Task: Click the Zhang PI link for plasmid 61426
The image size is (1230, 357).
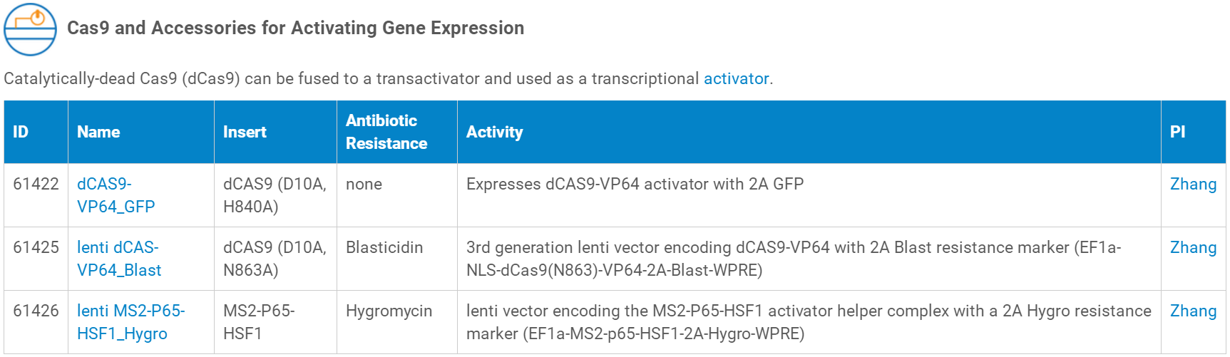Action: pyautogui.click(x=1193, y=311)
